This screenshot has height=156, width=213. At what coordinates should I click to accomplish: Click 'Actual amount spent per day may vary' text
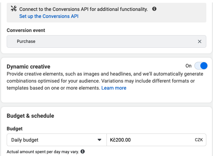coord(43,151)
